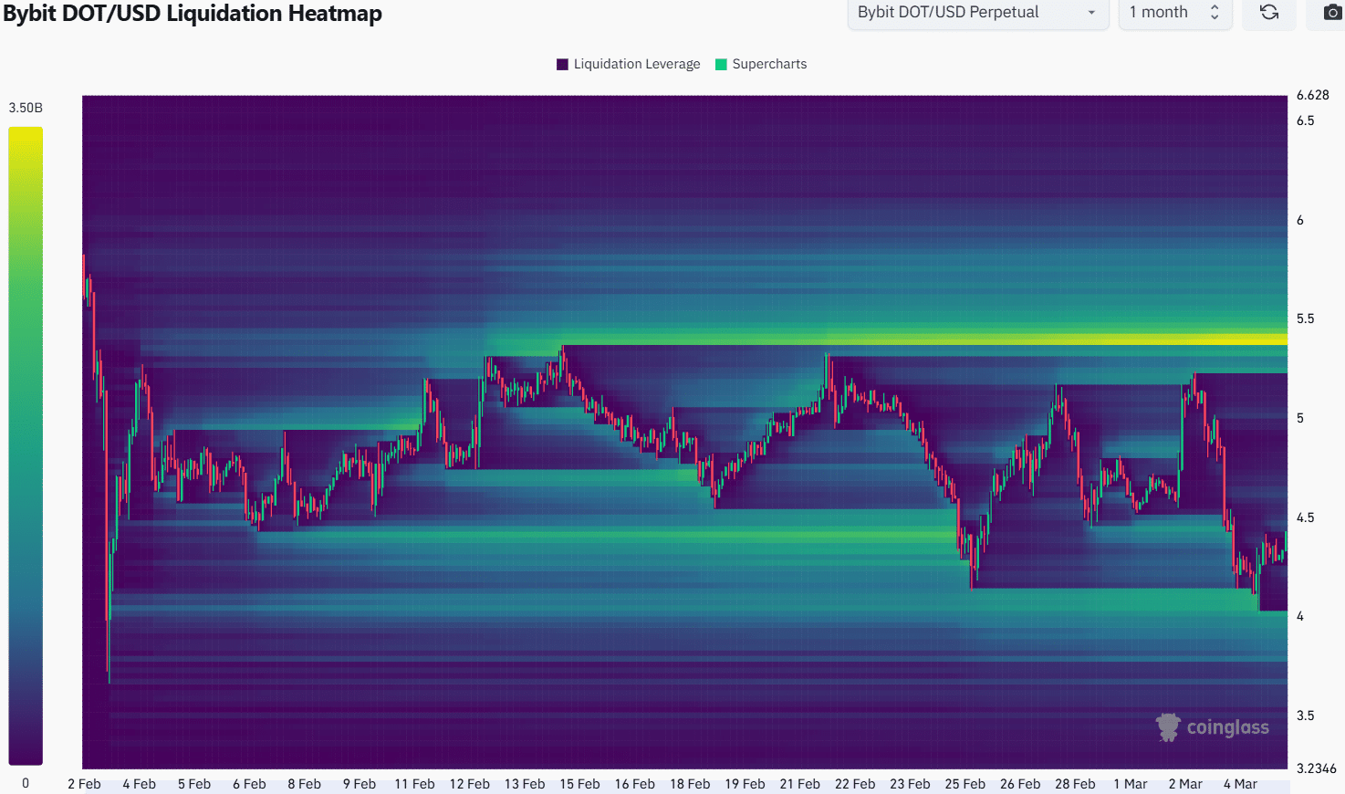Image resolution: width=1345 pixels, height=794 pixels.
Task: Click the 6 price axis label
Action: [1300, 220]
